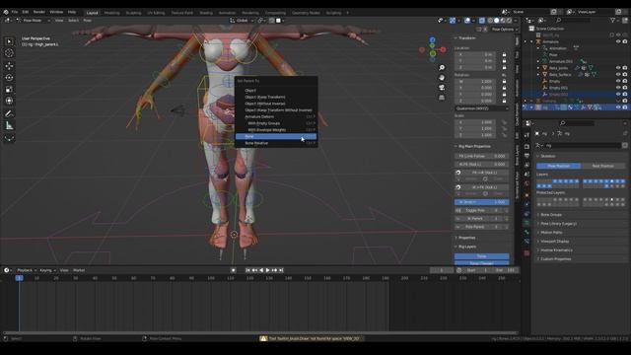
Task: Toggle Empty.001 render camera icon
Action: (625, 88)
